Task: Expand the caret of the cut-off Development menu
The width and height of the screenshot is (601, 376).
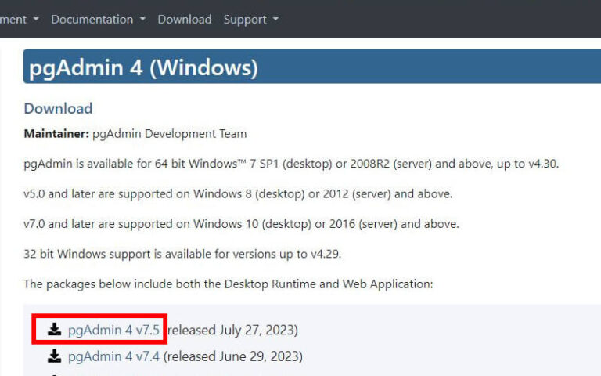Action: tap(36, 20)
